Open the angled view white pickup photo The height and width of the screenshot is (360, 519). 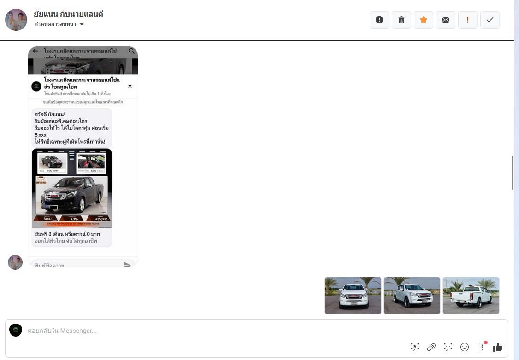tap(412, 296)
